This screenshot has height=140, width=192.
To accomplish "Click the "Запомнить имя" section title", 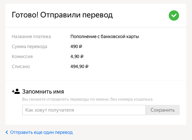I will (x=43, y=92).
